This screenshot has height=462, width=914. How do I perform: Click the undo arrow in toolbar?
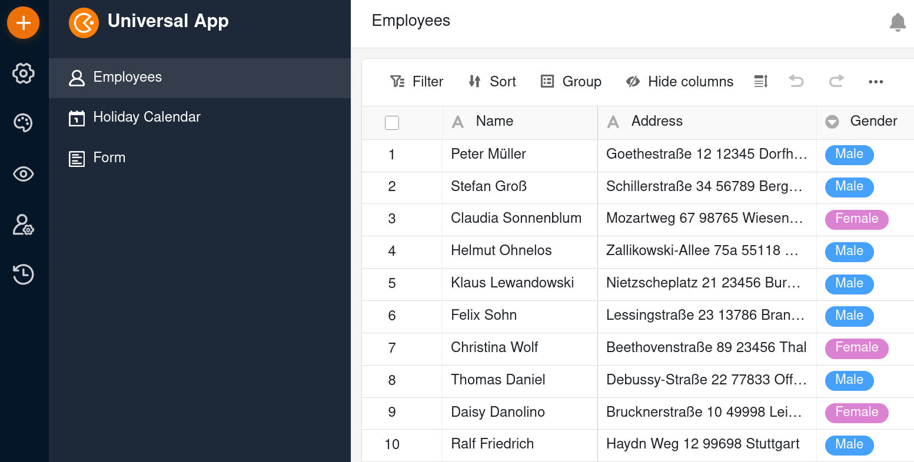(x=796, y=82)
